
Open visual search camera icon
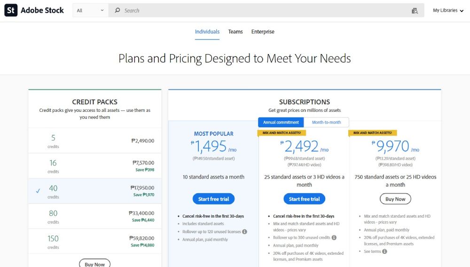(415, 11)
